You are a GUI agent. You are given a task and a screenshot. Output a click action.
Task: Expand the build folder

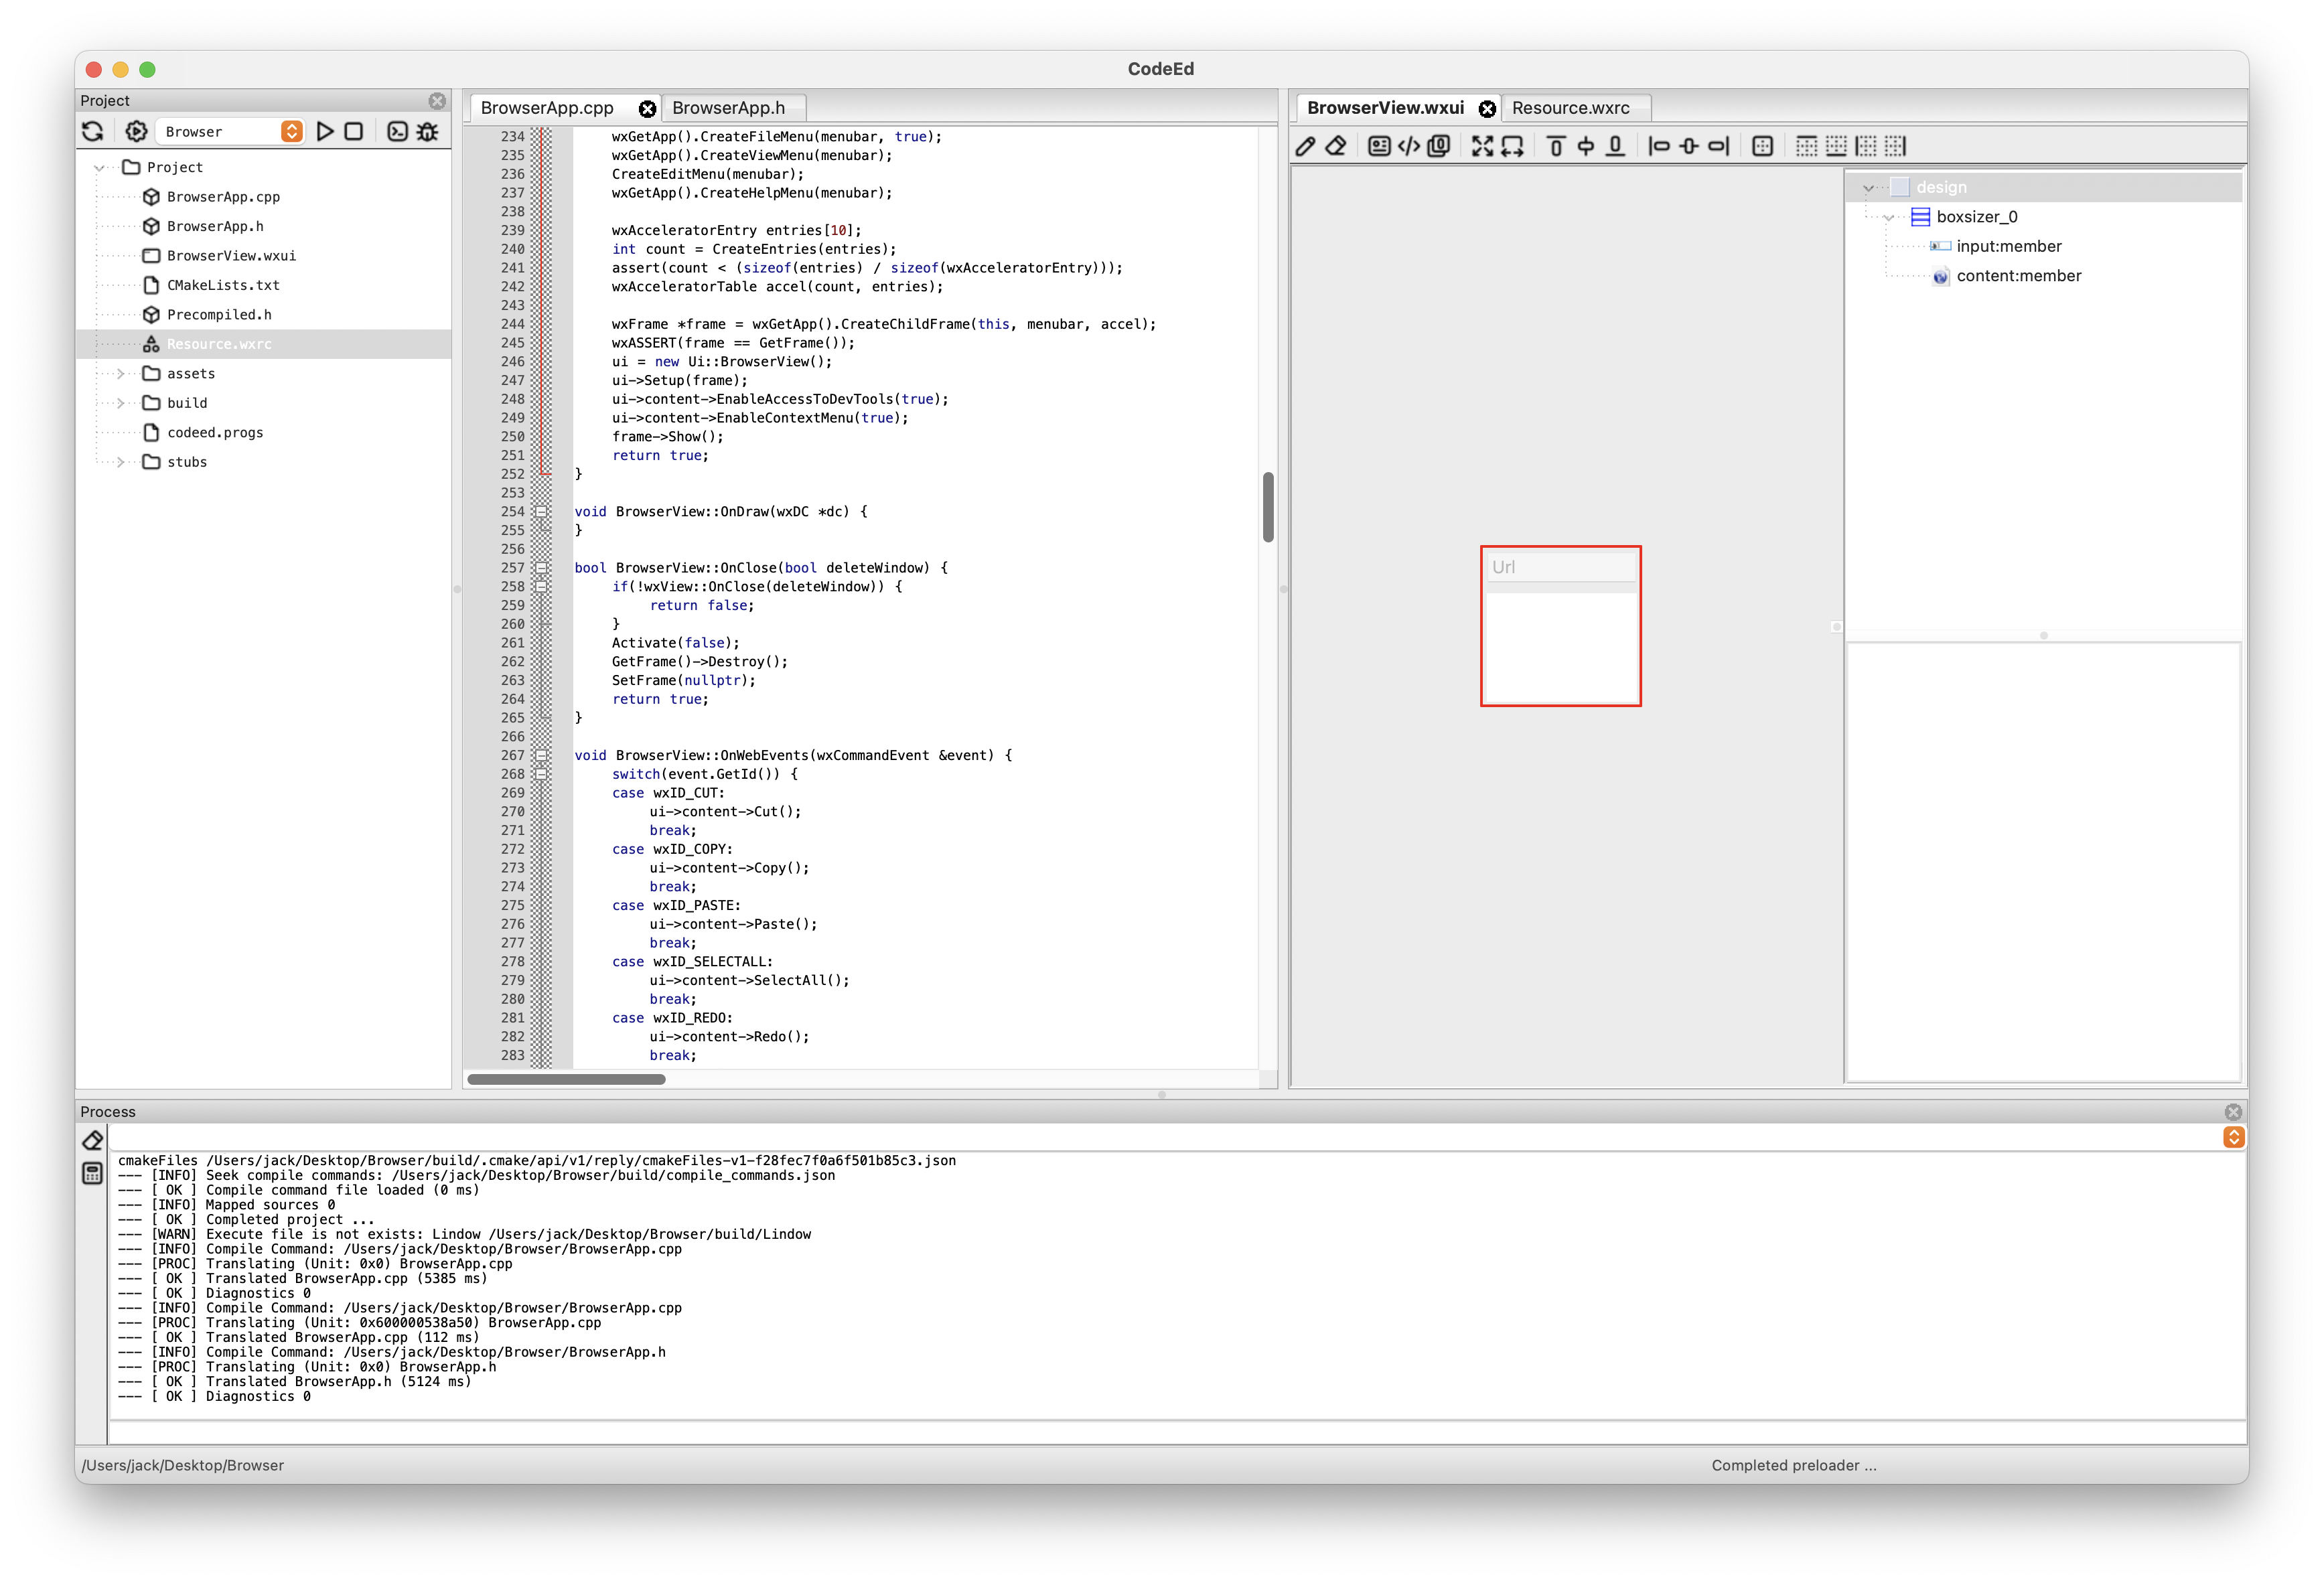[121, 403]
